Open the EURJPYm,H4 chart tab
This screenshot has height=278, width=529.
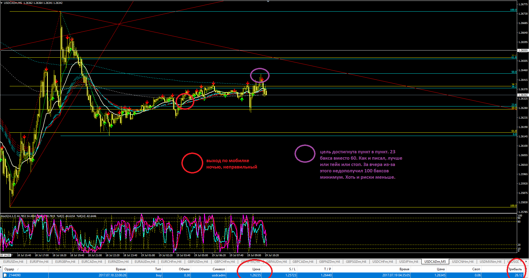point(39,262)
